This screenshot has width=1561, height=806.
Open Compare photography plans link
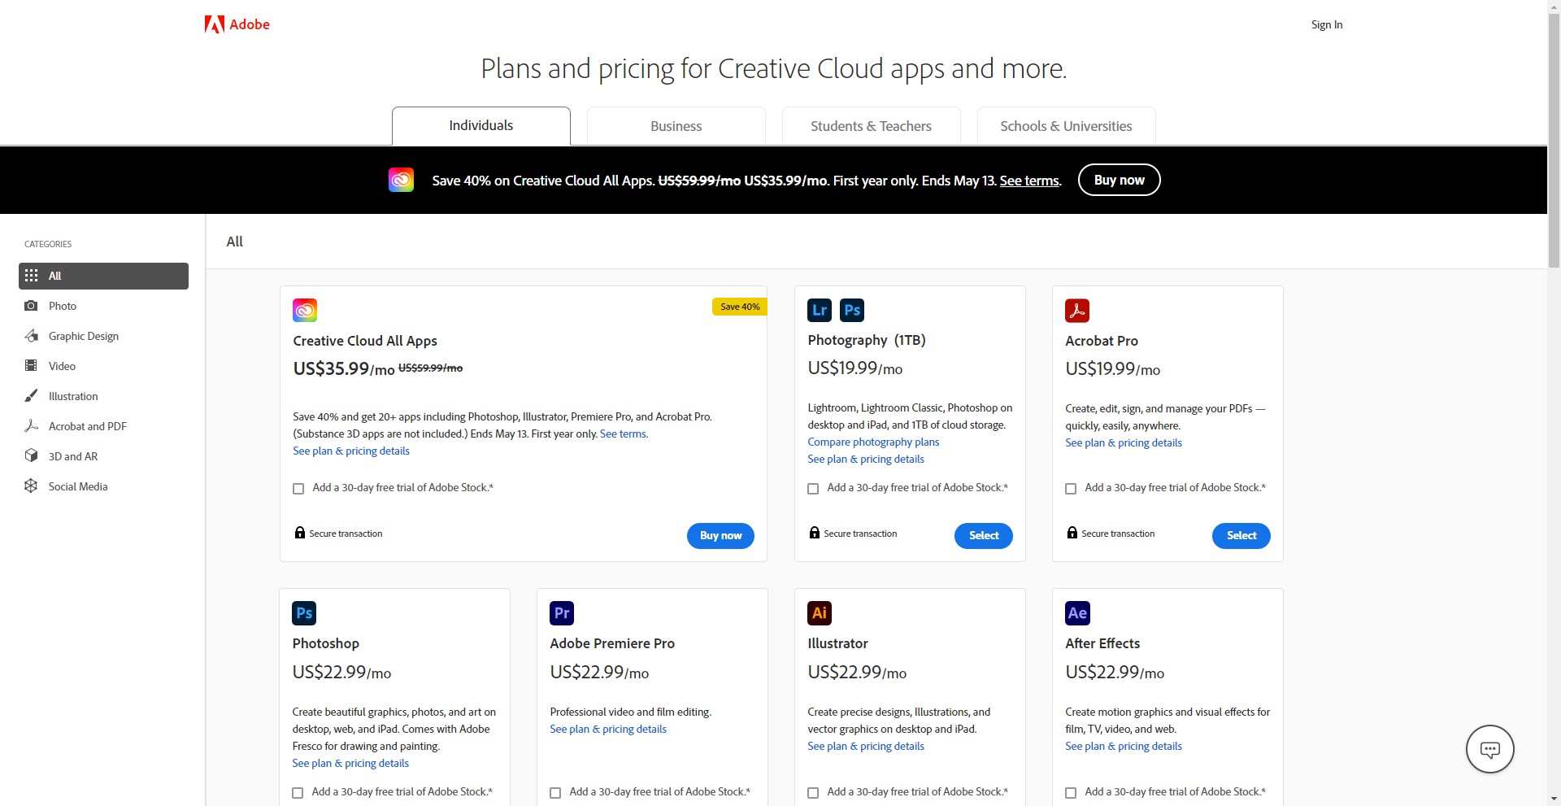[873, 442]
